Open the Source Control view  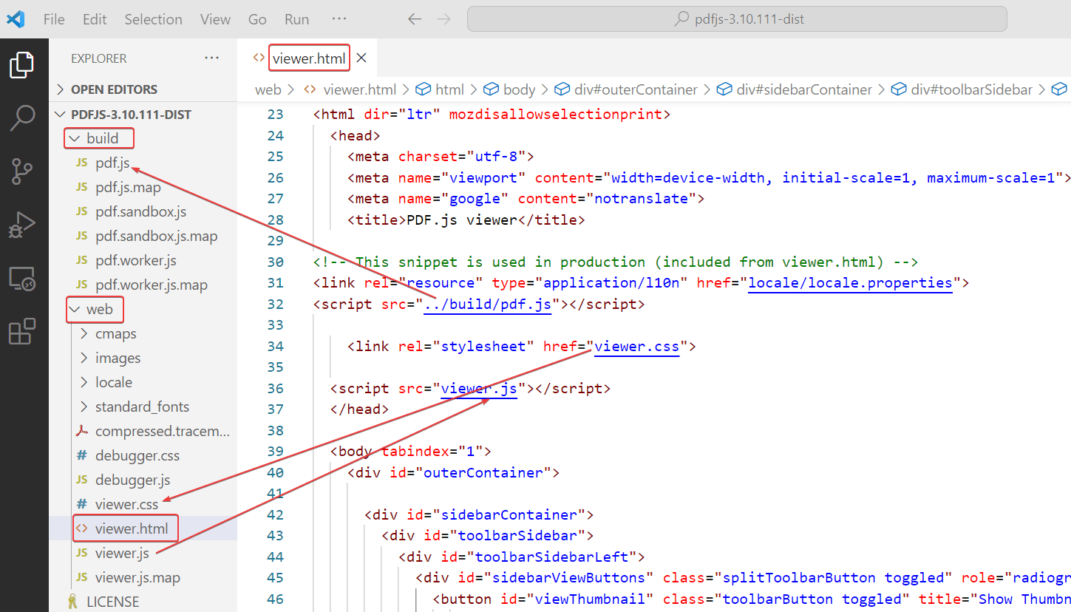click(x=22, y=171)
